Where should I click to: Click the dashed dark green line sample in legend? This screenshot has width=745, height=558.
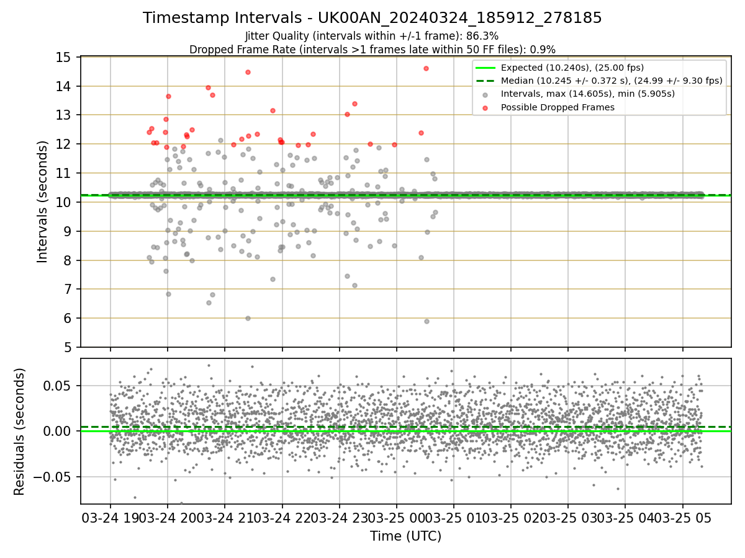point(485,81)
